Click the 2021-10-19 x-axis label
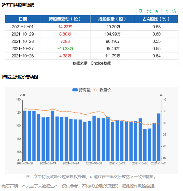The width and height of the screenshot is (183, 191). [x=117, y=163]
